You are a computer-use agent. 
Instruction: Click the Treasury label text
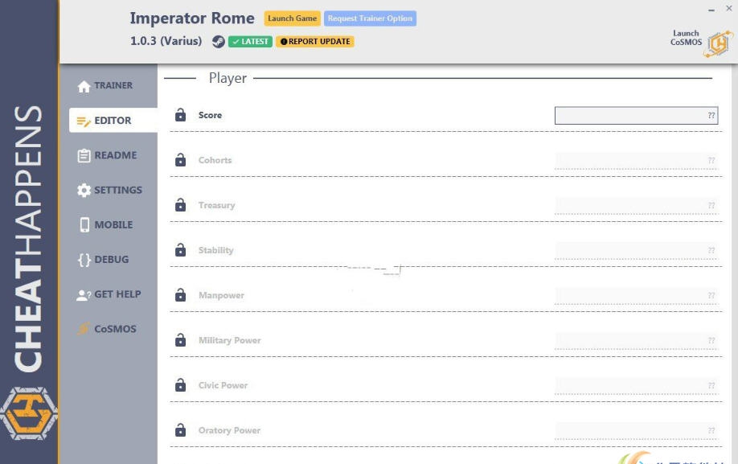[x=216, y=205]
